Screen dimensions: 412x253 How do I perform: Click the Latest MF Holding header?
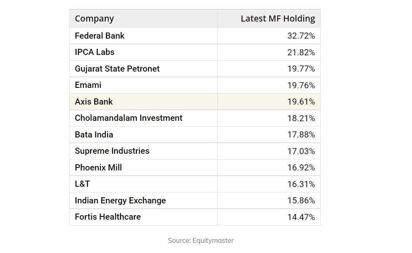pyautogui.click(x=277, y=19)
